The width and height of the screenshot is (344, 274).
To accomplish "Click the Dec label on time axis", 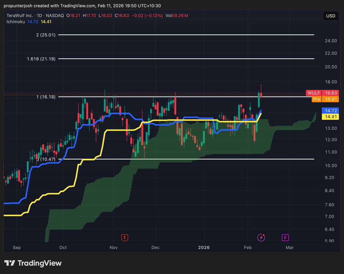I will [155, 247].
